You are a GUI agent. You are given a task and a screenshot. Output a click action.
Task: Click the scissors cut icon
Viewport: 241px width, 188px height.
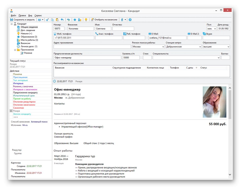[x=47, y=20]
